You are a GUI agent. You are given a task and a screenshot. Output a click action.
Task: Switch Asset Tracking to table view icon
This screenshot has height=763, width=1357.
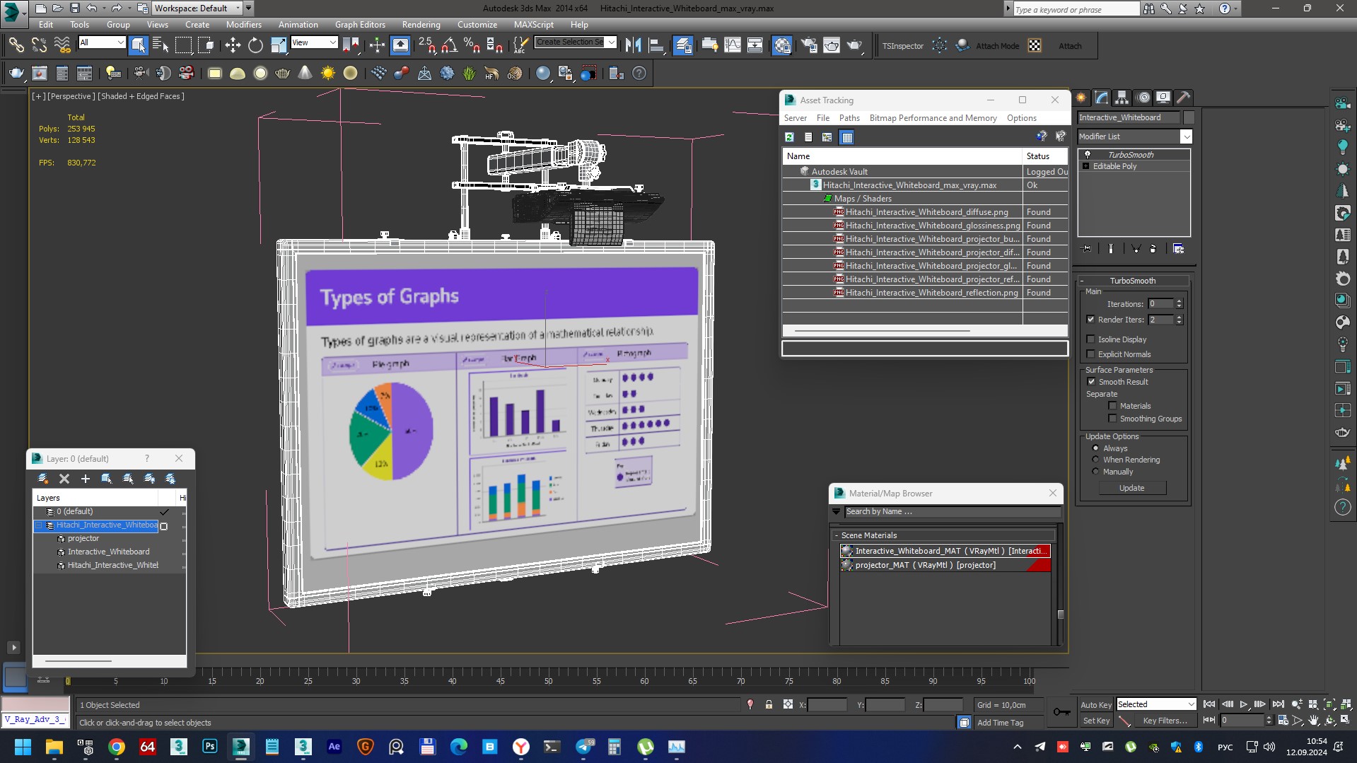point(847,137)
